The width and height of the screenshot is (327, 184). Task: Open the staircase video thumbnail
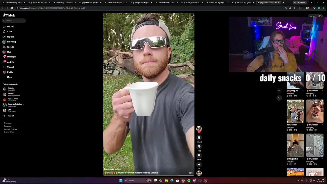point(295,145)
